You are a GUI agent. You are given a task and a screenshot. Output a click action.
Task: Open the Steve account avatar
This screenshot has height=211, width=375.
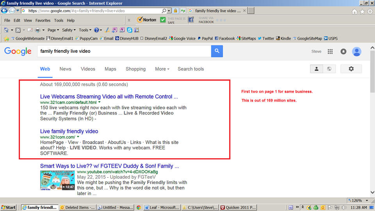[x=357, y=52]
